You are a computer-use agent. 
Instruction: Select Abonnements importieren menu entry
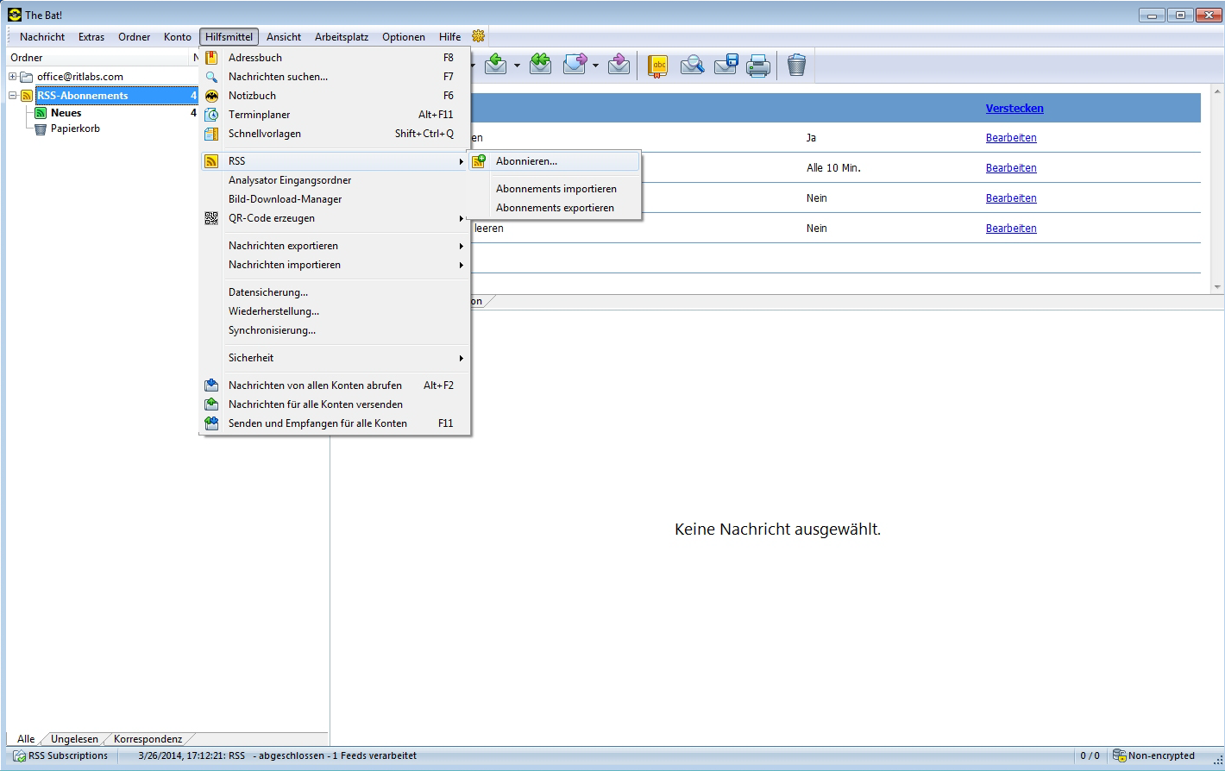coord(556,189)
